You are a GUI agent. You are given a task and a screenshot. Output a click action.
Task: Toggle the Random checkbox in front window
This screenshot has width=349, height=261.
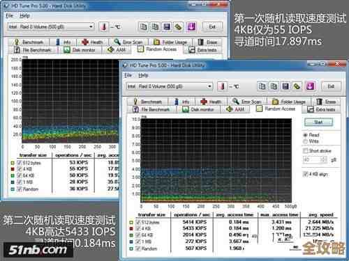tap(138, 248)
